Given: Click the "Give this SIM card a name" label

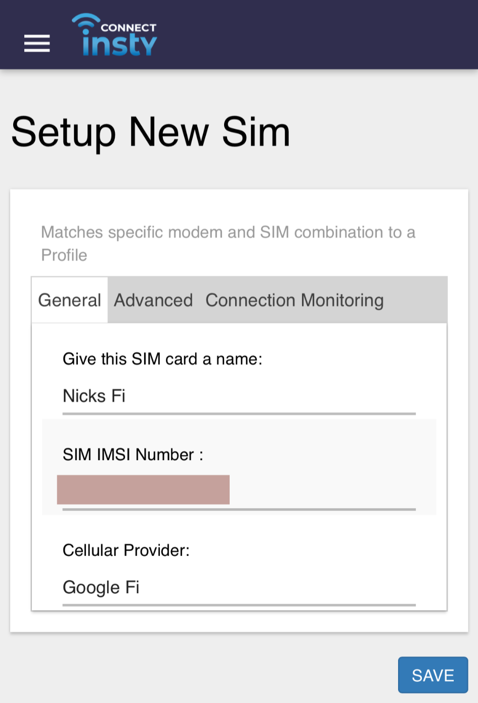Looking at the screenshot, I should [162, 359].
